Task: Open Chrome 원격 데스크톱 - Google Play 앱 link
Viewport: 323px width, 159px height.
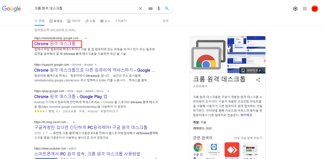Action: 71,97
